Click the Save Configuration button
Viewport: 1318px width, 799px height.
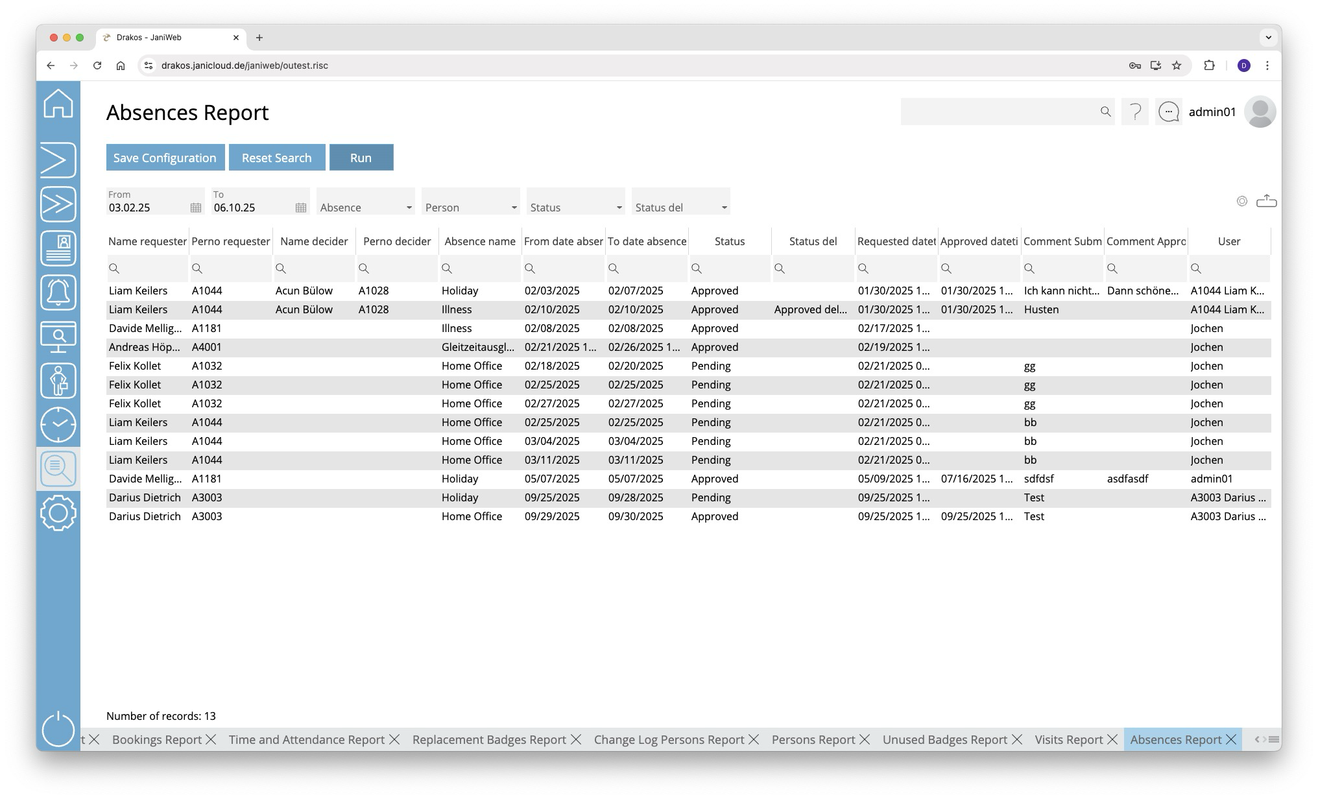tap(165, 158)
